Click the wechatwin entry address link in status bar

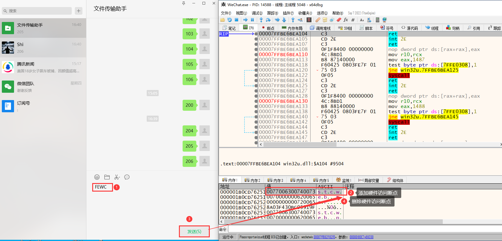click(324, 237)
